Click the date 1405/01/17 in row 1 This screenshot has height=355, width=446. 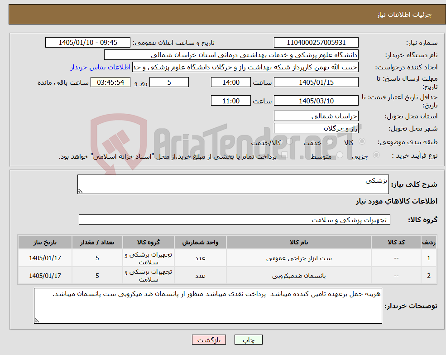[45, 258]
